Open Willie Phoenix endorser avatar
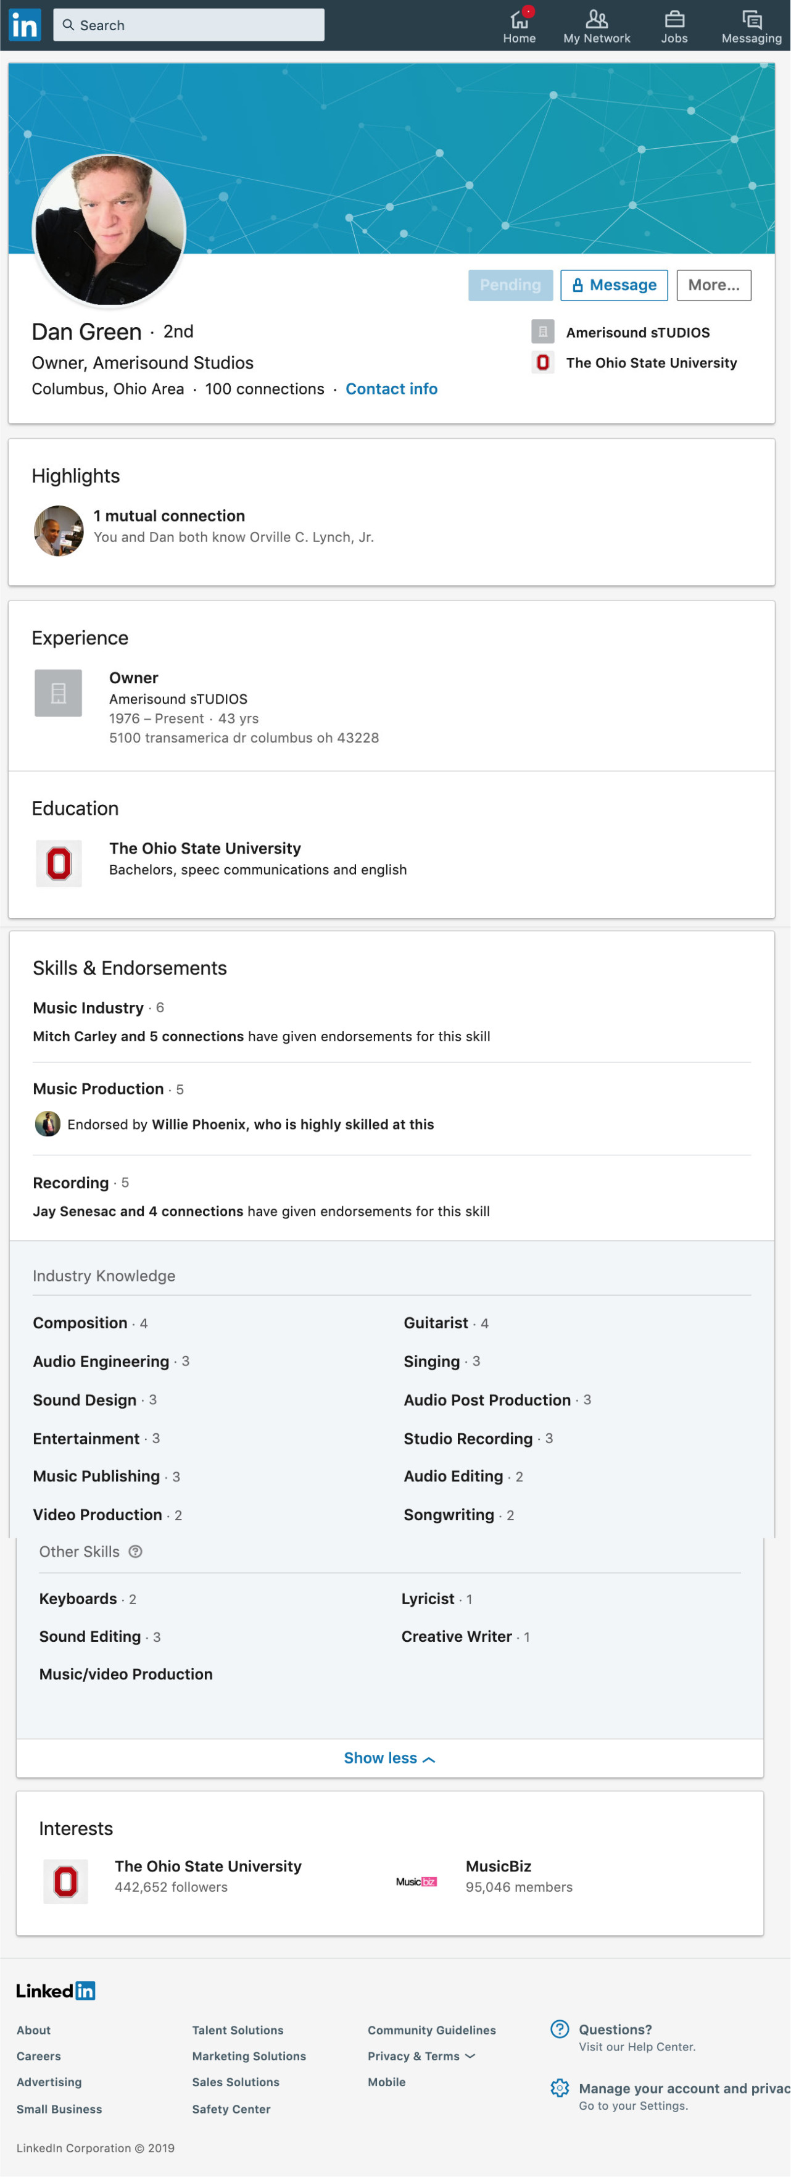The image size is (791, 2177). [48, 1124]
